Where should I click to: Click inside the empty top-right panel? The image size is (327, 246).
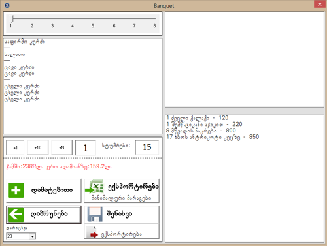tap(245, 59)
